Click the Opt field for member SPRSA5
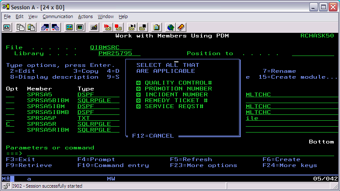 [10, 95]
